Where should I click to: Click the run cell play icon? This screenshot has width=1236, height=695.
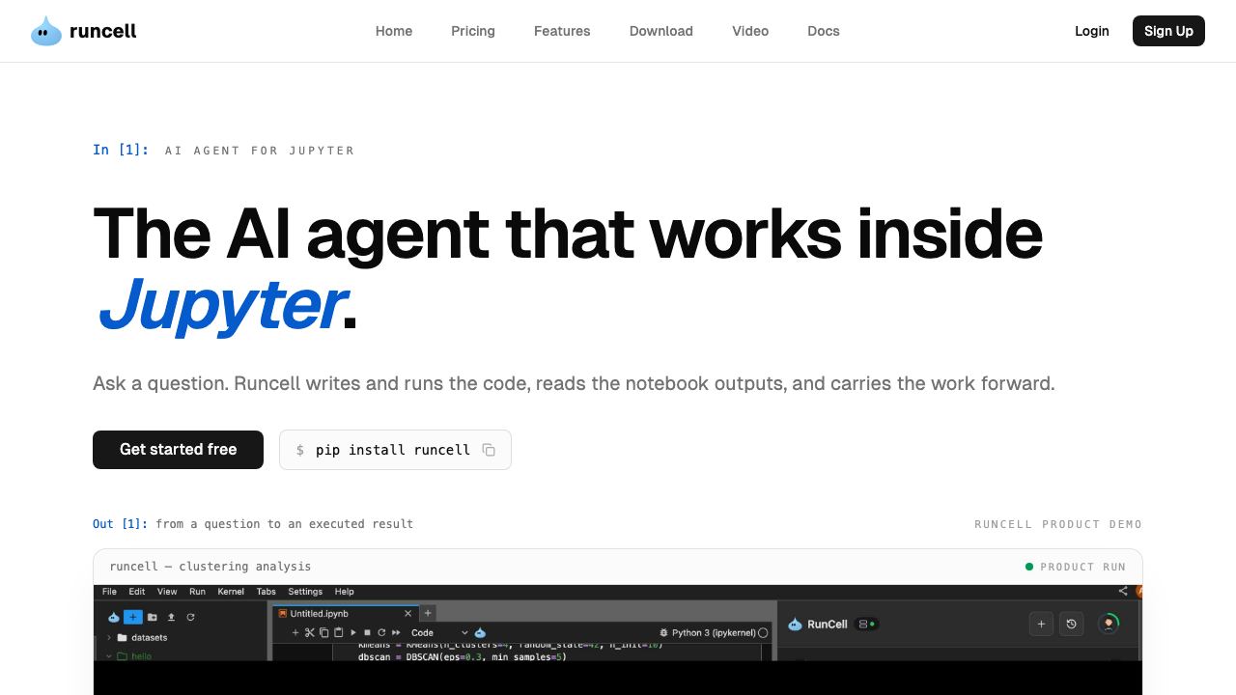tap(353, 632)
